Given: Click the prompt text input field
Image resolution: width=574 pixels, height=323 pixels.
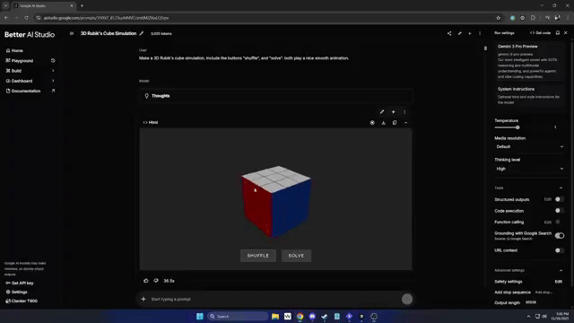Looking at the screenshot, I should (x=274, y=299).
